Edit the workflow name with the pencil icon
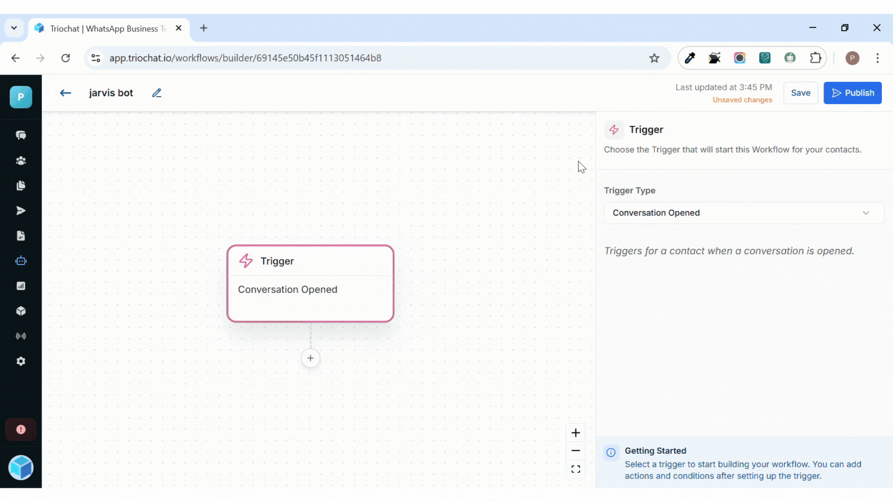This screenshot has height=502, width=893. tap(156, 92)
